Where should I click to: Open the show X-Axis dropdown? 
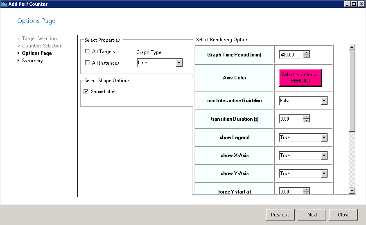(324, 155)
